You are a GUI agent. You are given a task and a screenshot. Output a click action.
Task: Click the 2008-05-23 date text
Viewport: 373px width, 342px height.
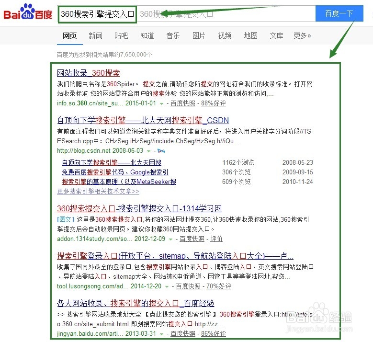click(x=298, y=162)
